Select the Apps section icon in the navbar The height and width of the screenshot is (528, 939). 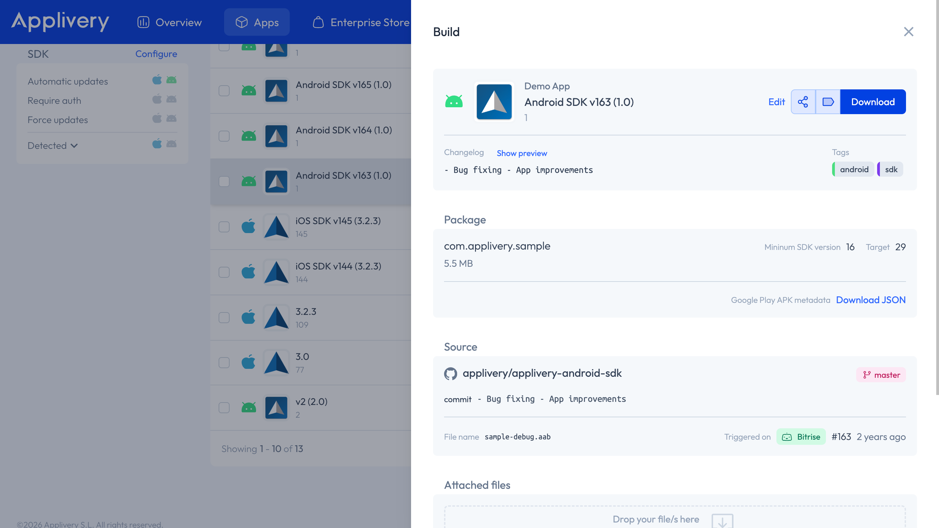pos(241,22)
